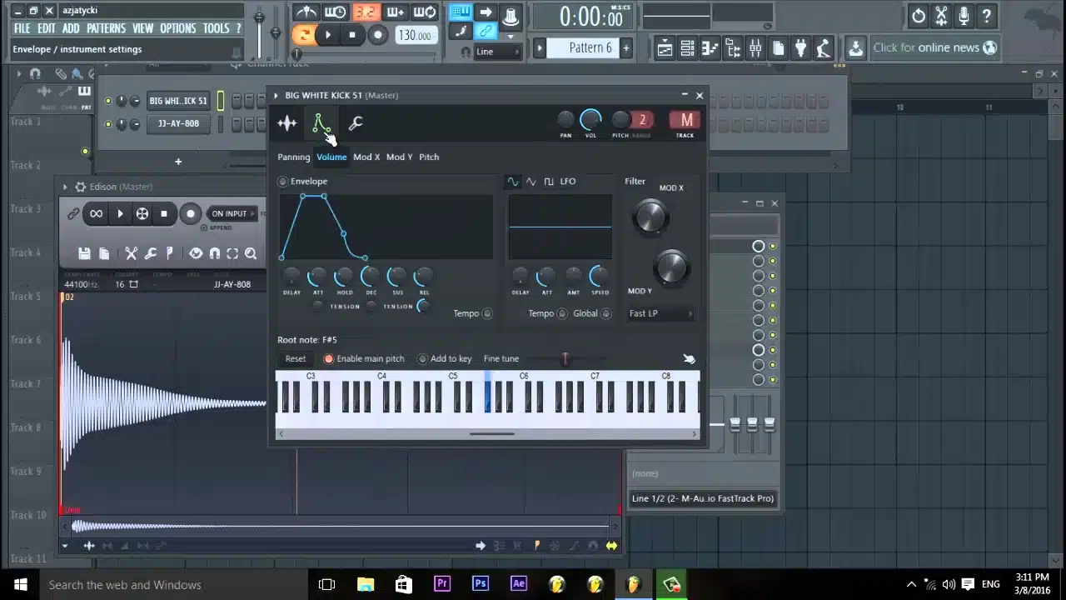The height and width of the screenshot is (600, 1066).
Task: Click the Edison save disk icon
Action: pos(84,253)
